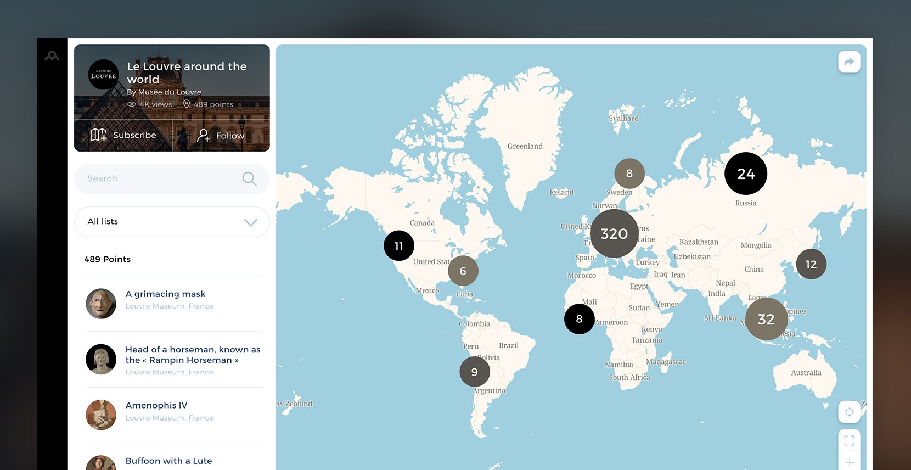The height and width of the screenshot is (470, 911).
Task: Open the 6 points cluster in eastern USA
Action: click(463, 271)
